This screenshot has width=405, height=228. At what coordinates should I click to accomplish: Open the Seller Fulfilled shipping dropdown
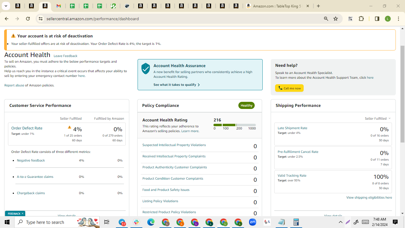(x=378, y=118)
